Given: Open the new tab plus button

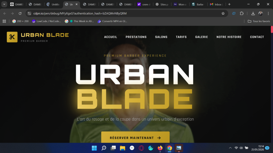Looking at the screenshot, I should click(x=229, y=4).
